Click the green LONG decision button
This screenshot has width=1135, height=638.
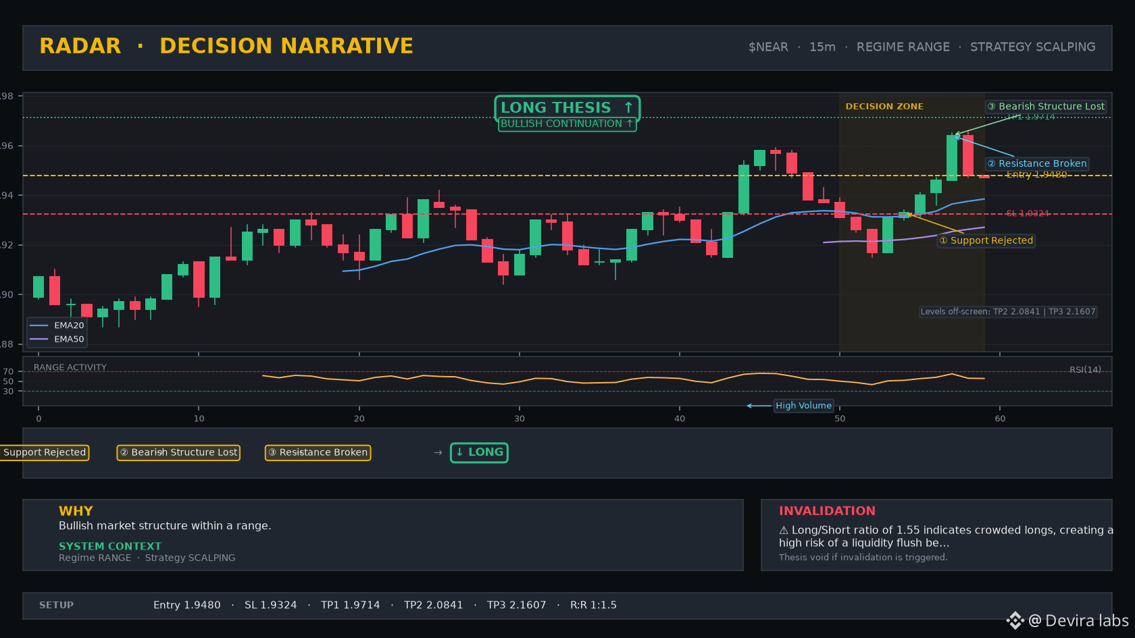click(x=479, y=452)
